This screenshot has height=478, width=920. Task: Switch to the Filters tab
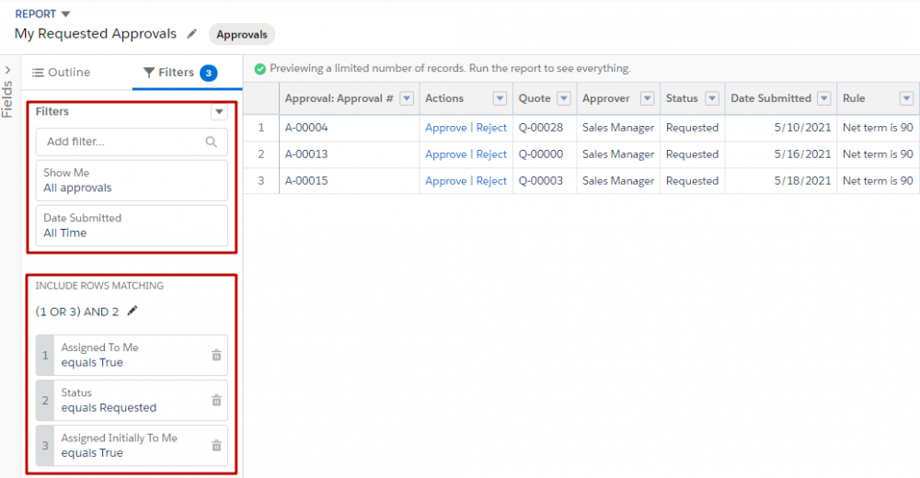[x=180, y=72]
